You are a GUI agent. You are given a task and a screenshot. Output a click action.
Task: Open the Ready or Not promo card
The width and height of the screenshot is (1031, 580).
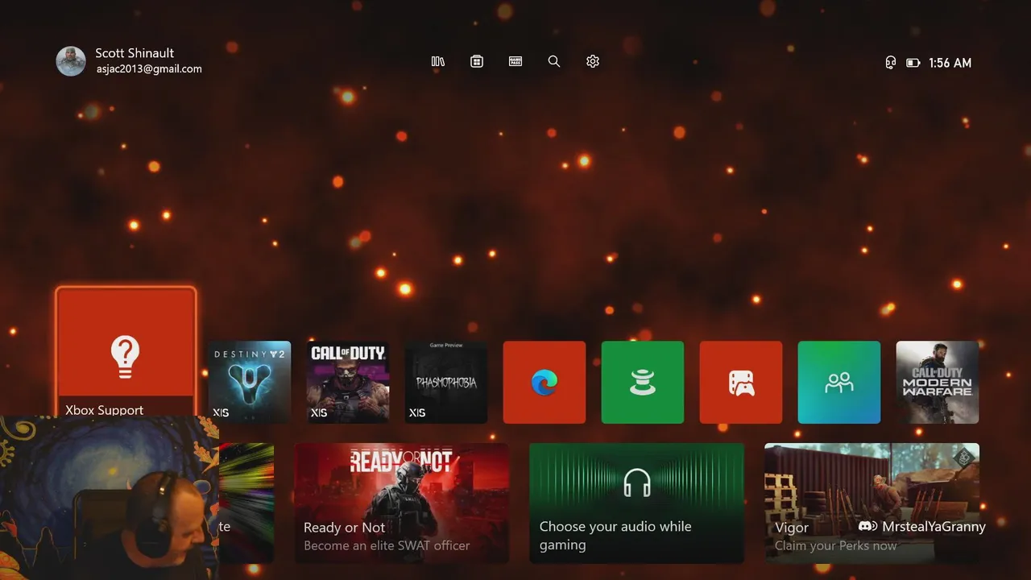pos(401,503)
